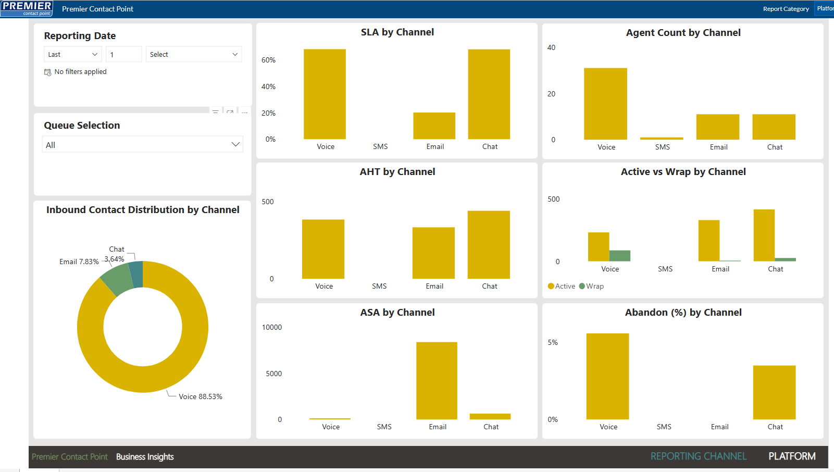
Task: Click the calendar icon beside No filters applied
Action: 47,72
